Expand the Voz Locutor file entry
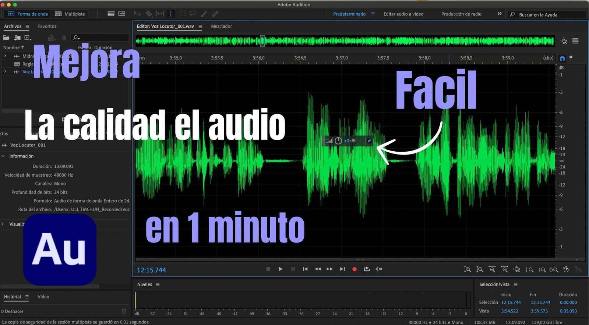The image size is (589, 325). [5, 71]
